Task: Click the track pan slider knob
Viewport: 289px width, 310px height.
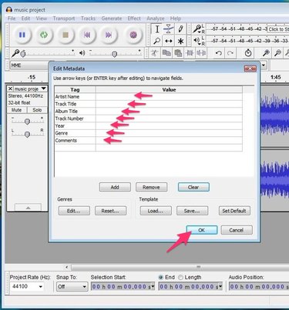Action: click(x=27, y=134)
